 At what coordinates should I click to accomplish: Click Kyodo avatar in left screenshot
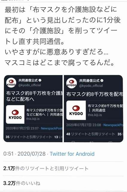11,83
